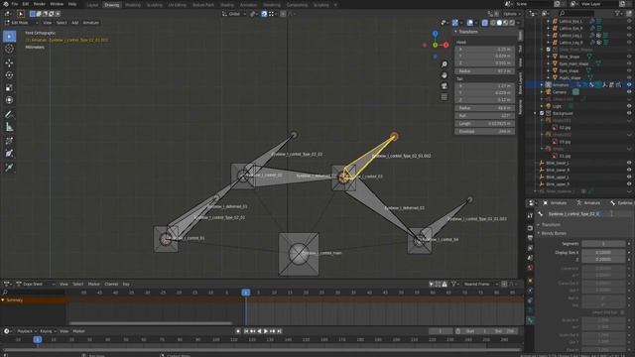Open the Render menu

pyautogui.click(x=40, y=4)
